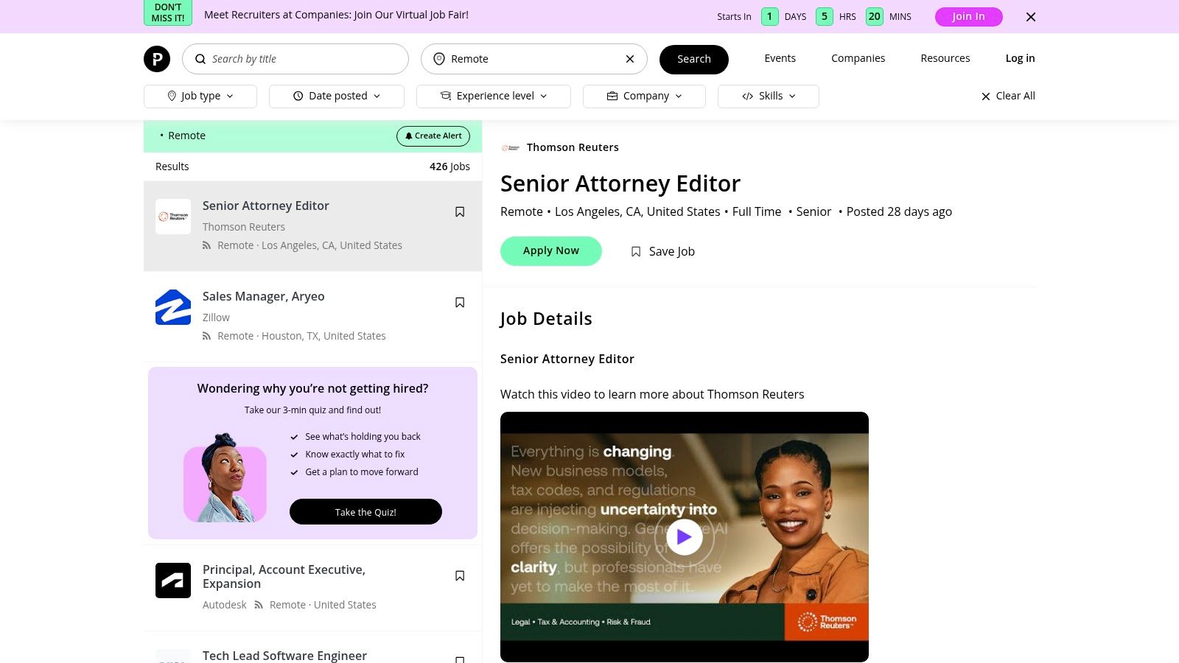Bookmark the Senior Attorney Editor listing
Screen dimensions: 1179x663
coord(460,212)
